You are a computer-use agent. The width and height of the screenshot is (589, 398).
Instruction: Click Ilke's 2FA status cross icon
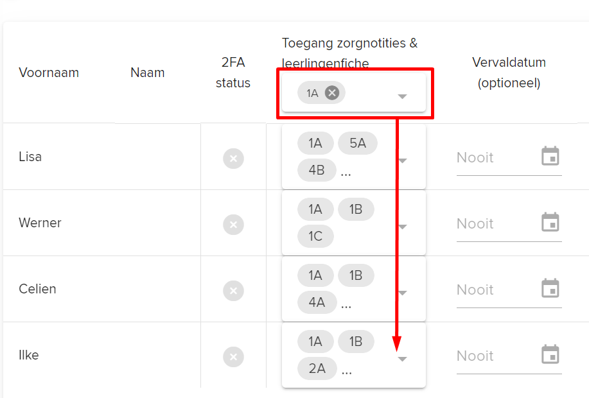coord(233,357)
